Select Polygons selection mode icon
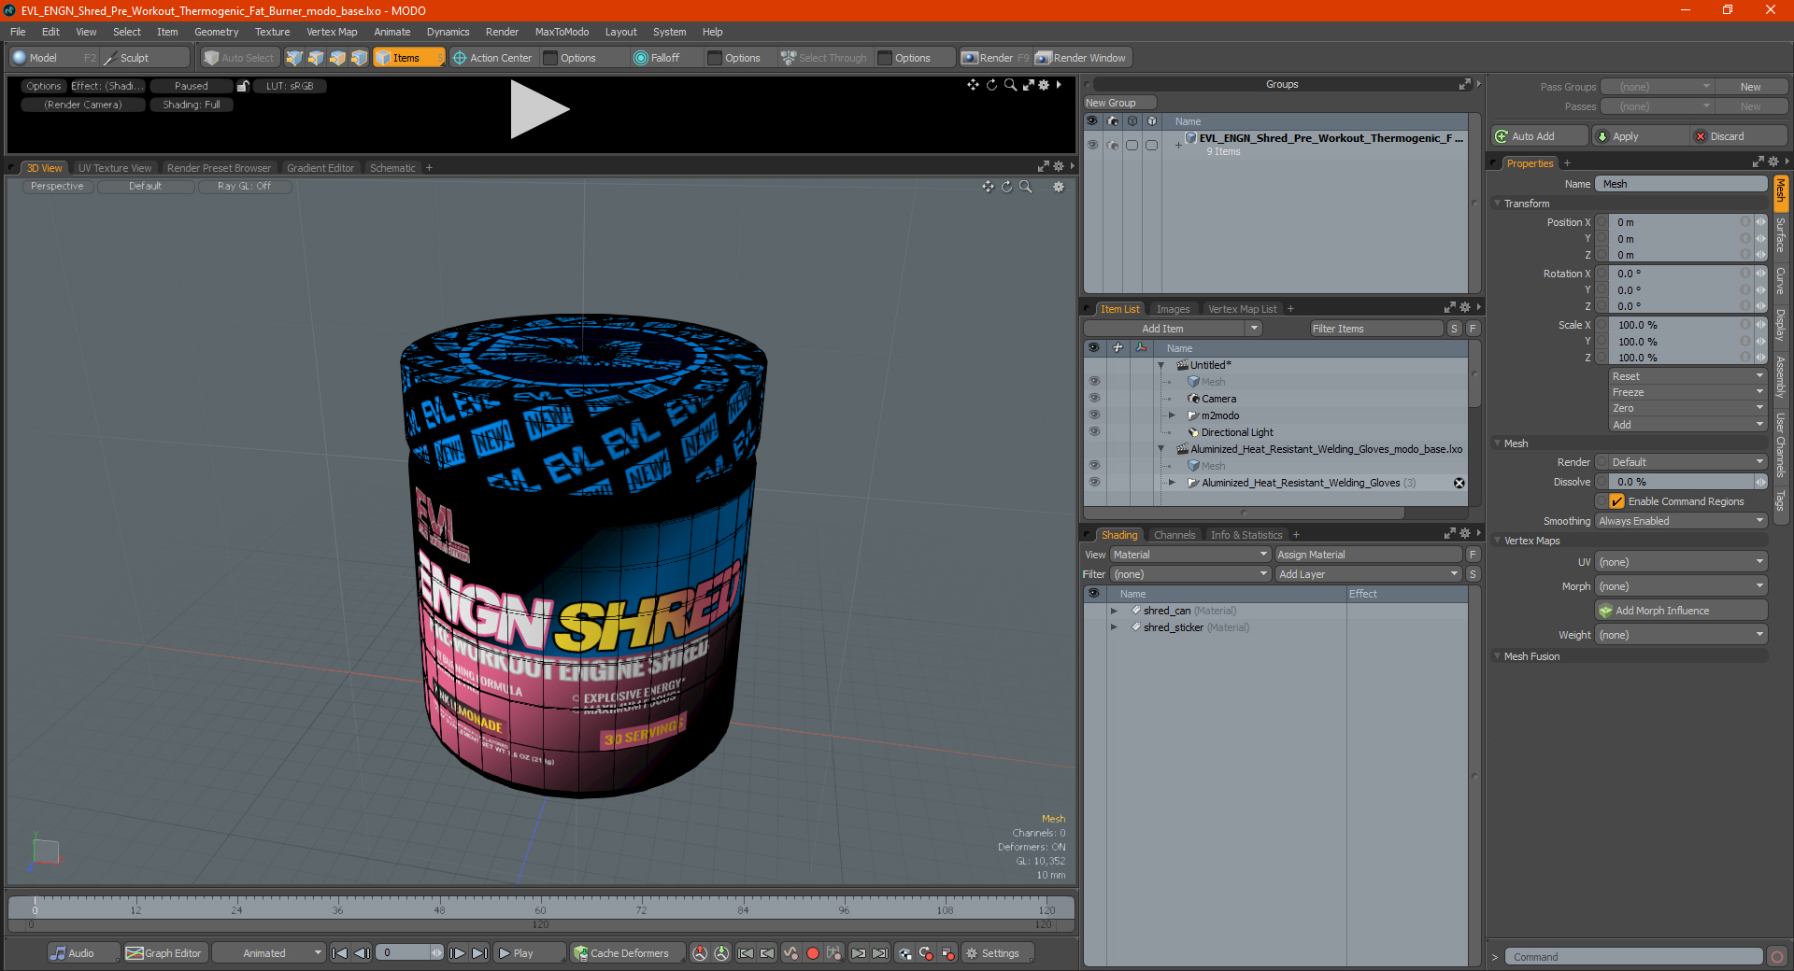This screenshot has height=971, width=1794. click(337, 58)
